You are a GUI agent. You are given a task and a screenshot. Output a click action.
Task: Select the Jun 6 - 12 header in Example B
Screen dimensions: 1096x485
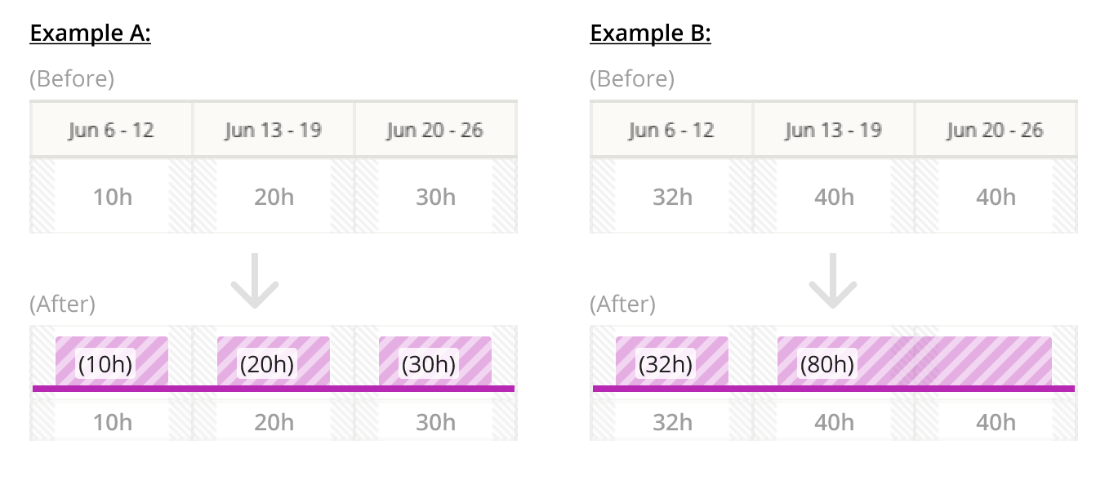click(671, 130)
